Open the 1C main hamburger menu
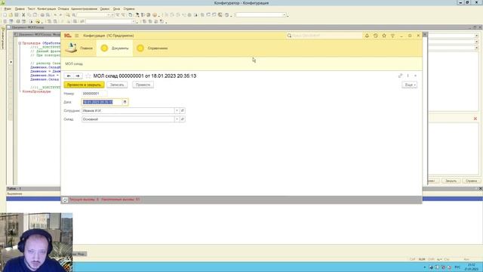The image size is (483, 272). click(x=77, y=36)
